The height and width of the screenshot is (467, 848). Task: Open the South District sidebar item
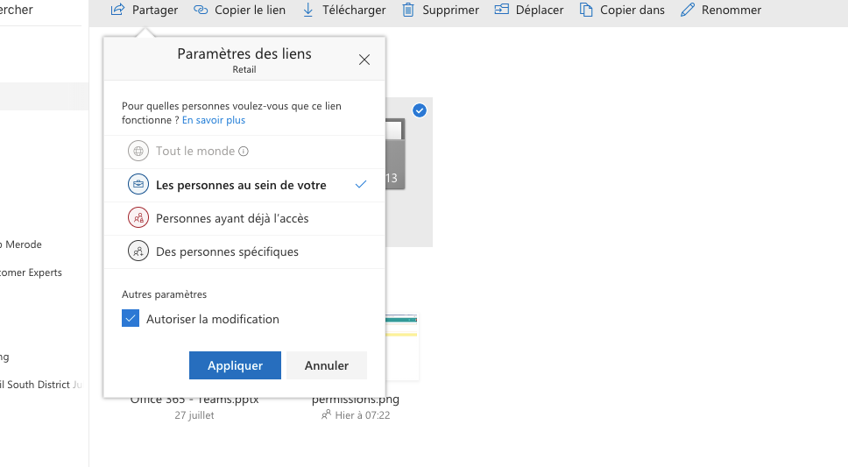(40, 385)
